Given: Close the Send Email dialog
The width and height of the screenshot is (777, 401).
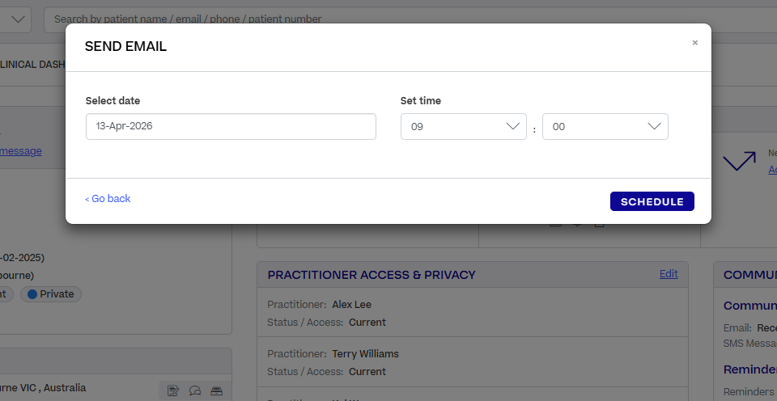Looking at the screenshot, I should coord(694,43).
